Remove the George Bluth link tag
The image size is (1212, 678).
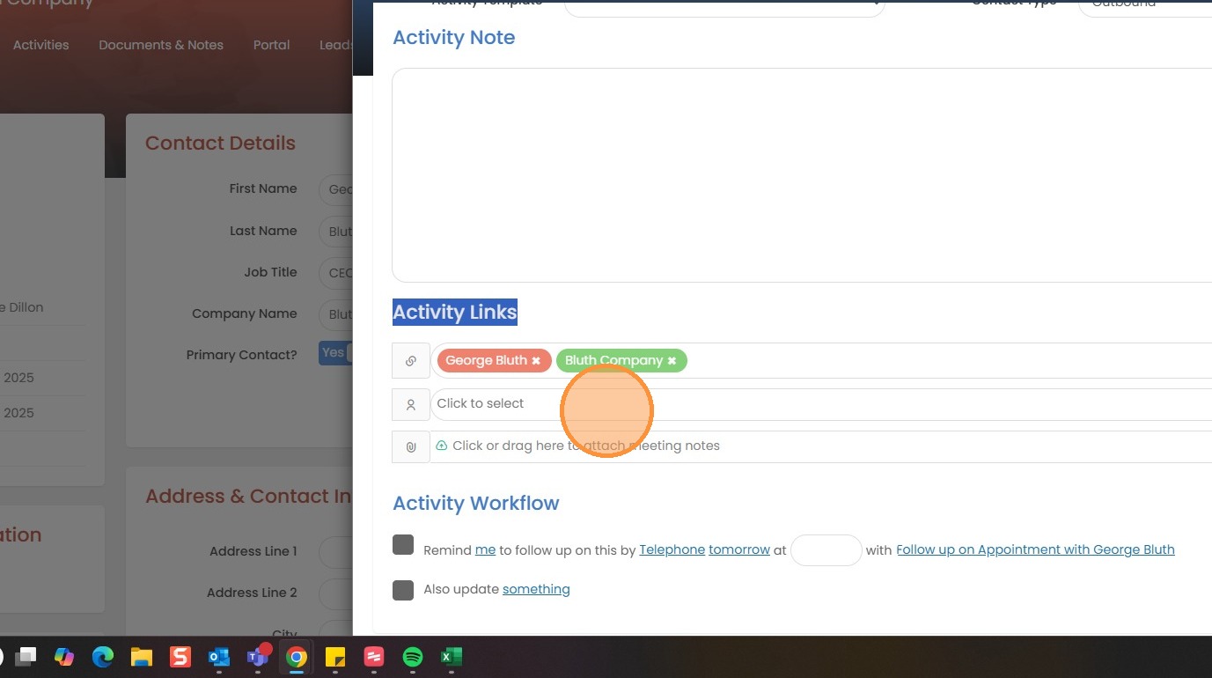[x=536, y=361]
